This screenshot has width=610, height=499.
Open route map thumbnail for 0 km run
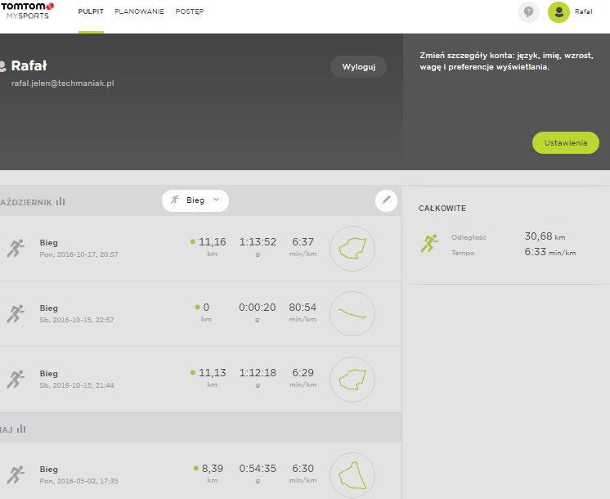[352, 313]
